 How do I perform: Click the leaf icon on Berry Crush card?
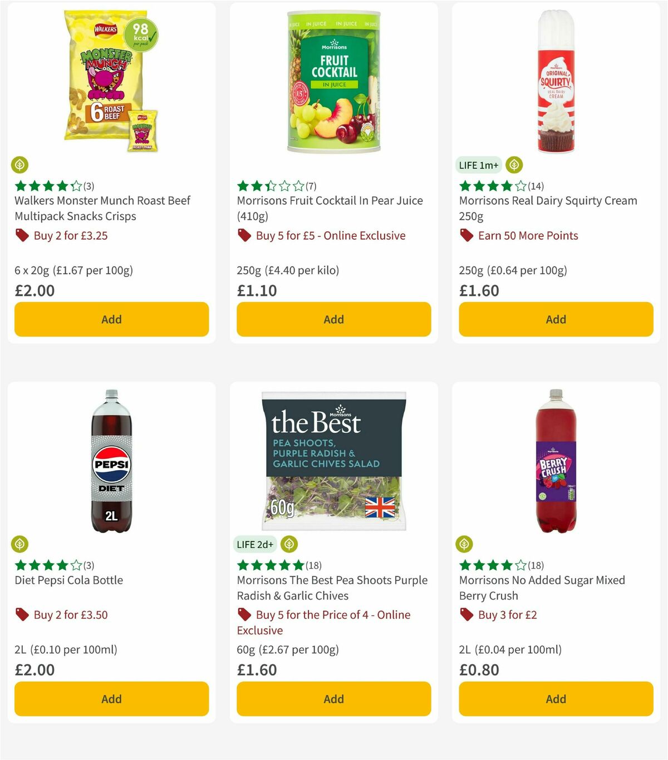(465, 544)
